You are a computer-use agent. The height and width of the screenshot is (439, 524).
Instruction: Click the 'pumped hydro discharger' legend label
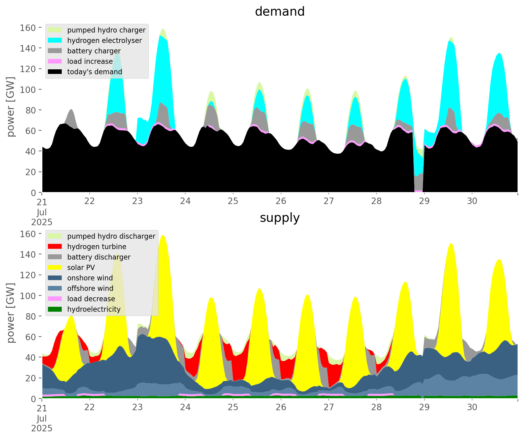pos(111,236)
